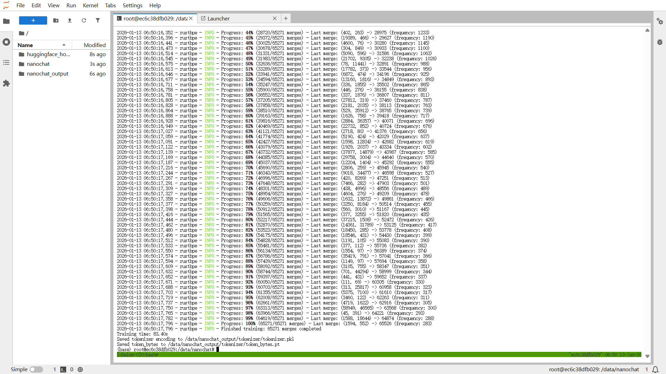Click the JupyterLab logo icon

(x=6, y=5)
